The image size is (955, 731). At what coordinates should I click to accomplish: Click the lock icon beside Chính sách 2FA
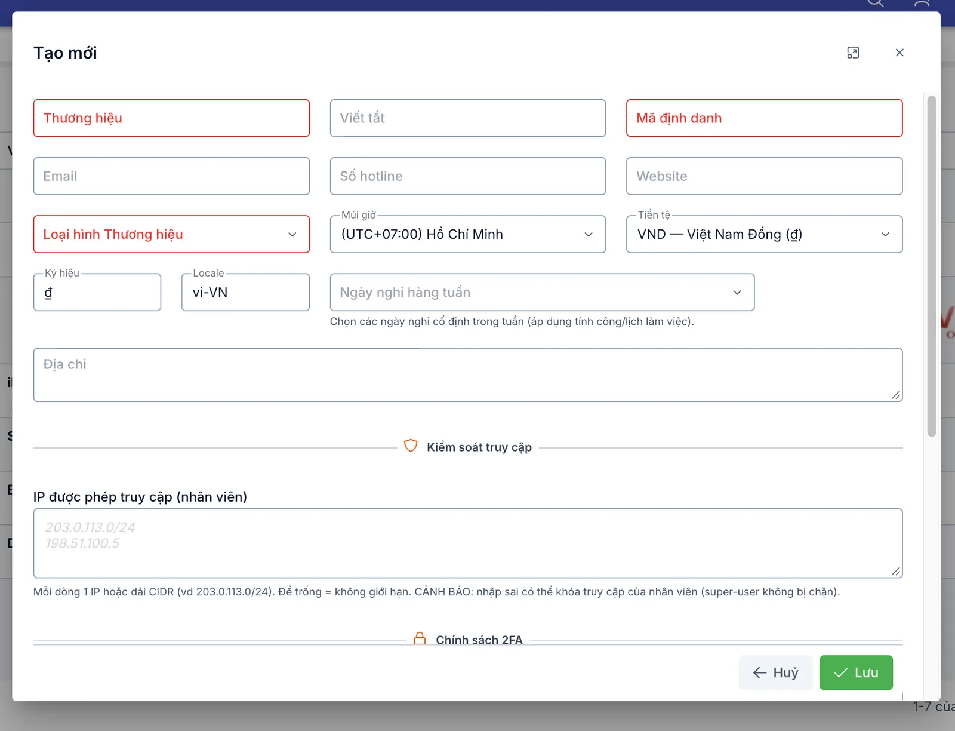point(420,639)
